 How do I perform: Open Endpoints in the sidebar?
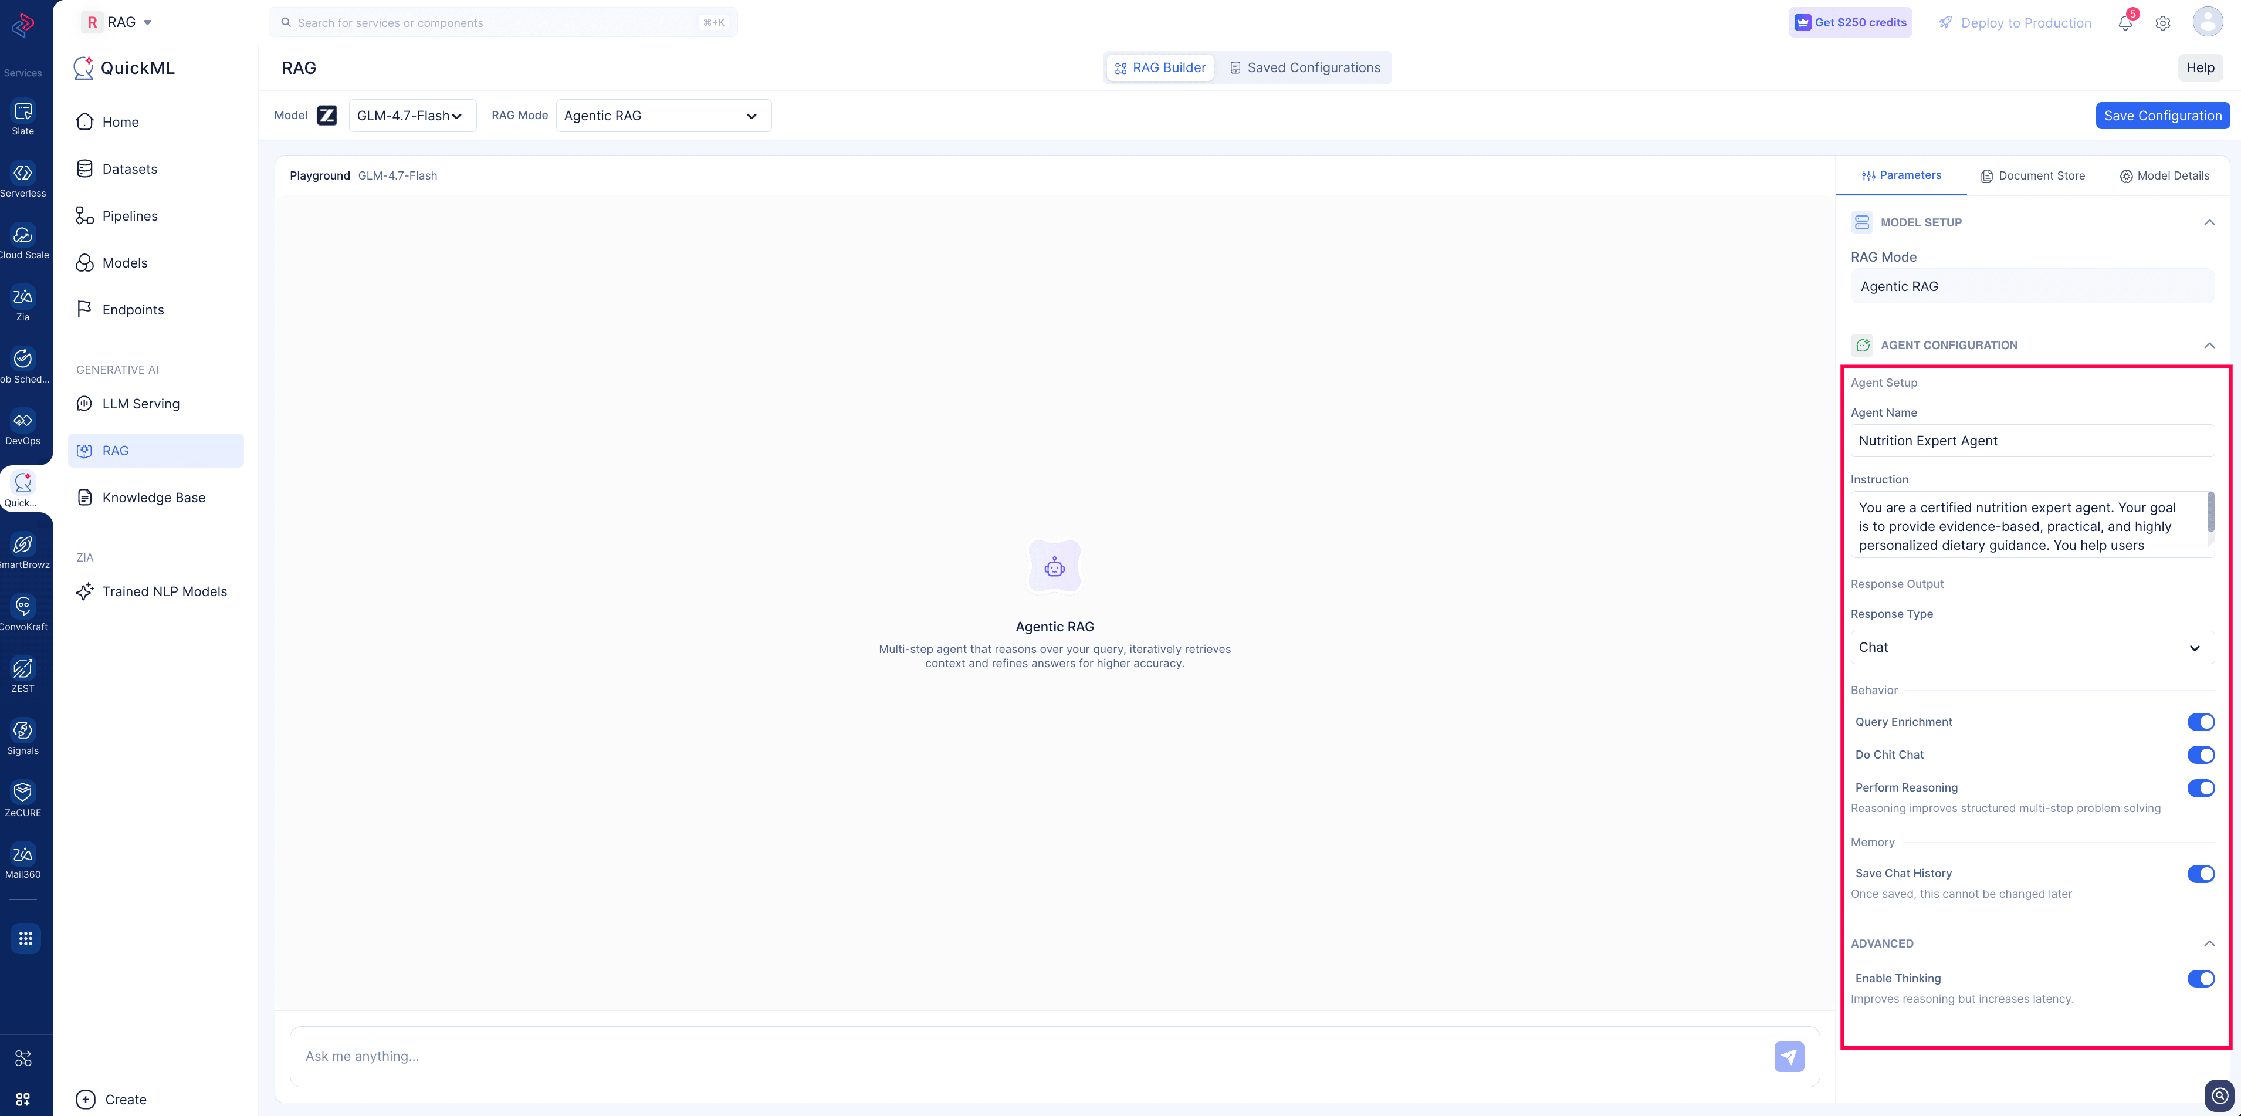[155, 310]
